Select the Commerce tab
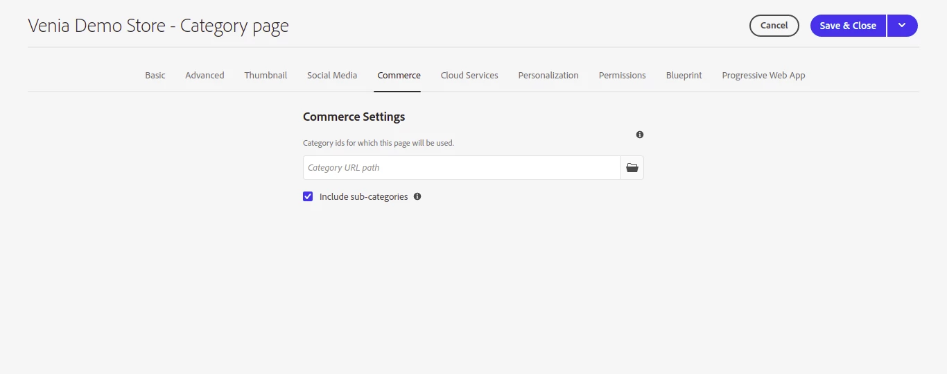 (x=399, y=75)
